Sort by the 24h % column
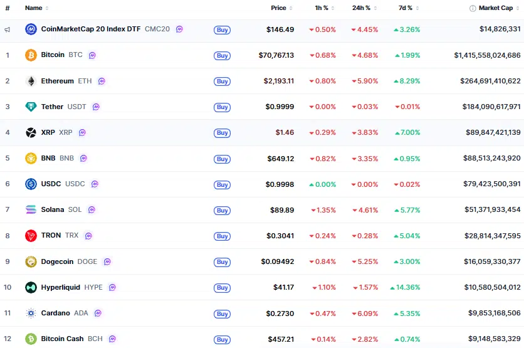Image resolution: width=524 pixels, height=348 pixels. pyautogui.click(x=364, y=8)
